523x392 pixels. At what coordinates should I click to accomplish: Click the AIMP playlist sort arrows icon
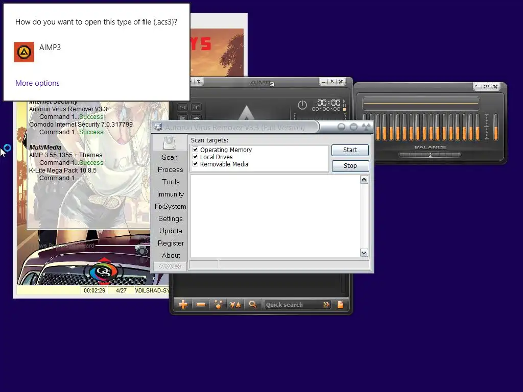235,304
